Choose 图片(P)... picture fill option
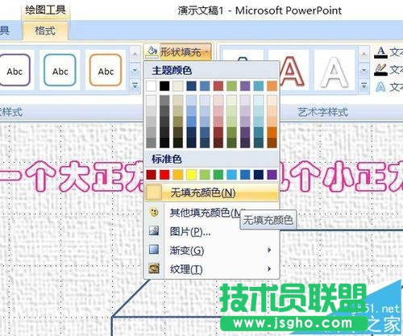The height and width of the screenshot is (336, 403). tap(212, 231)
